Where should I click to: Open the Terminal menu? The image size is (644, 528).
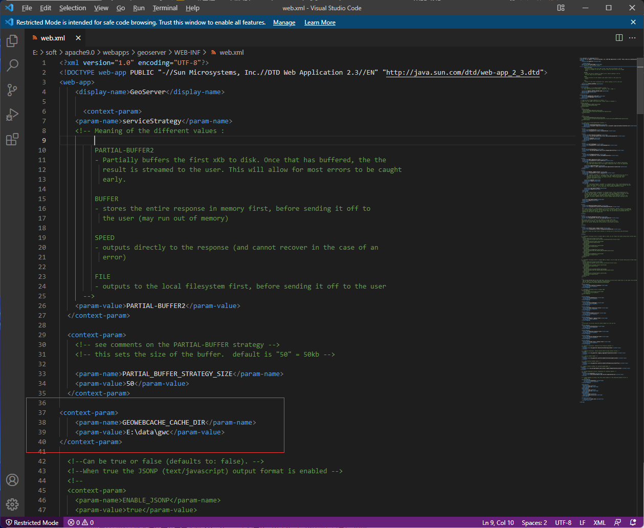click(x=165, y=8)
